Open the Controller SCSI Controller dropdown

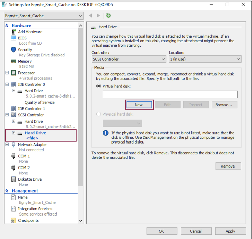tap(129, 59)
